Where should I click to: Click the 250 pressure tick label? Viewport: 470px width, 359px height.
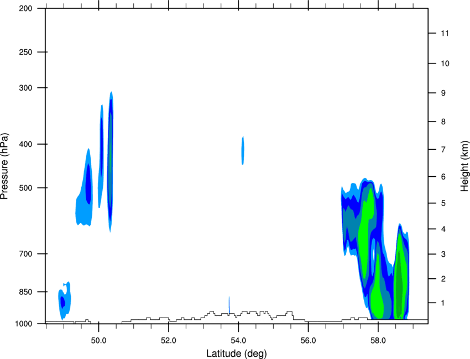26,52
